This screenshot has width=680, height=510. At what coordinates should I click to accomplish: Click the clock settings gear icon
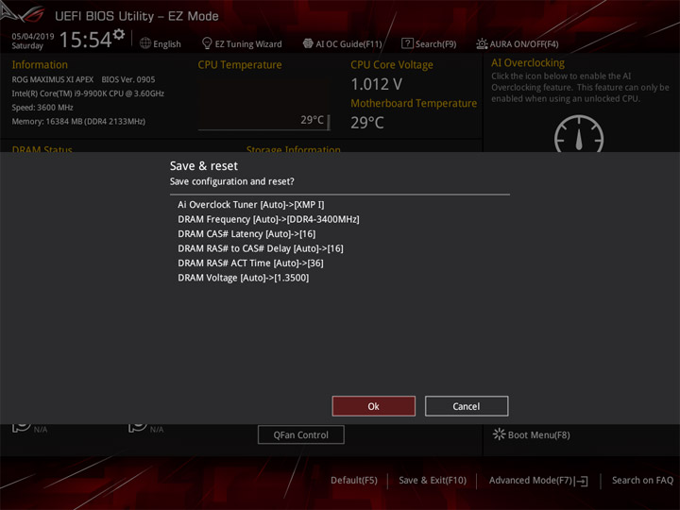(x=119, y=34)
